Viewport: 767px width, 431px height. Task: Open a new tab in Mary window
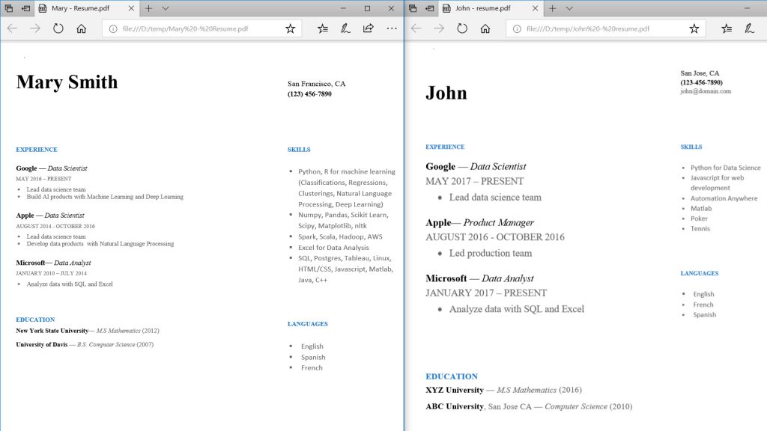pos(149,8)
